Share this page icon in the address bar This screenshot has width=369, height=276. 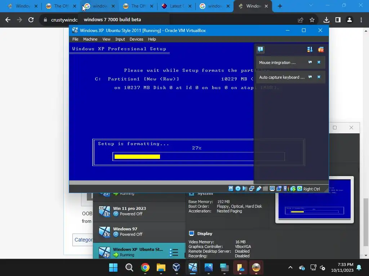point(301,20)
